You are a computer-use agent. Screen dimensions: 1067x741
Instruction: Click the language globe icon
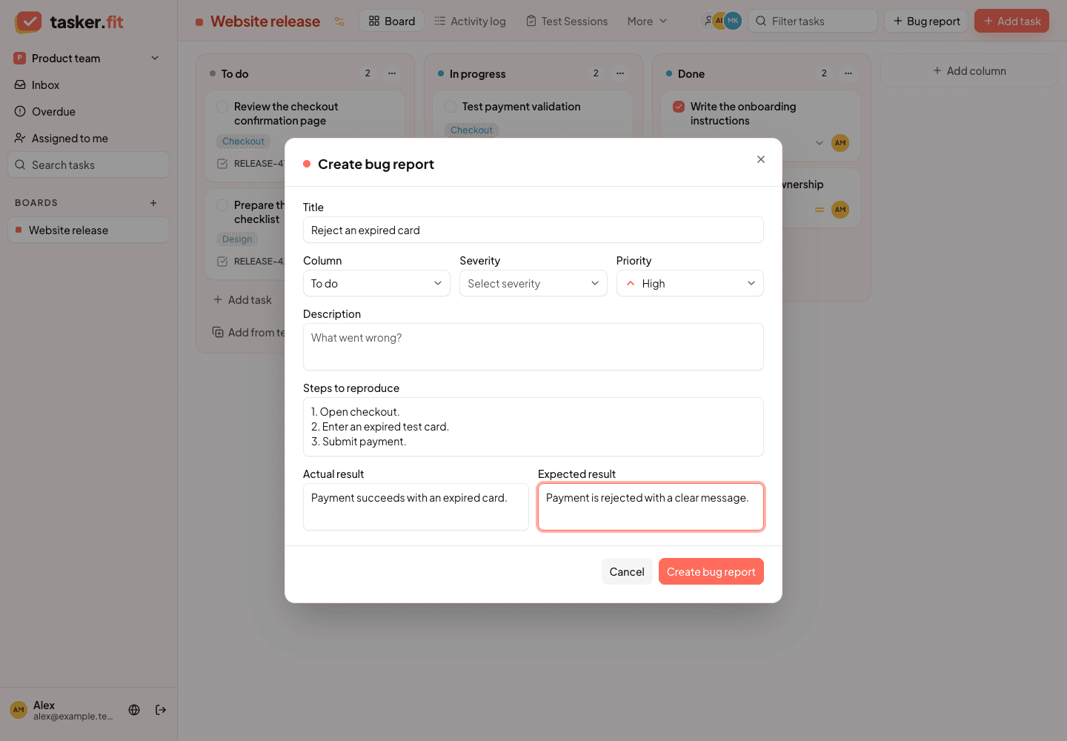pyautogui.click(x=134, y=710)
